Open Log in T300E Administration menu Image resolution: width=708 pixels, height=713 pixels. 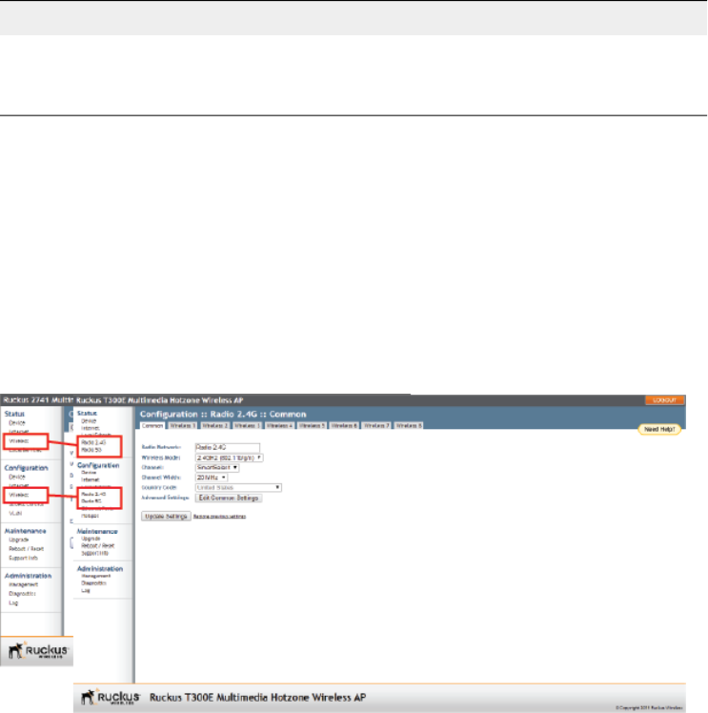(86, 591)
